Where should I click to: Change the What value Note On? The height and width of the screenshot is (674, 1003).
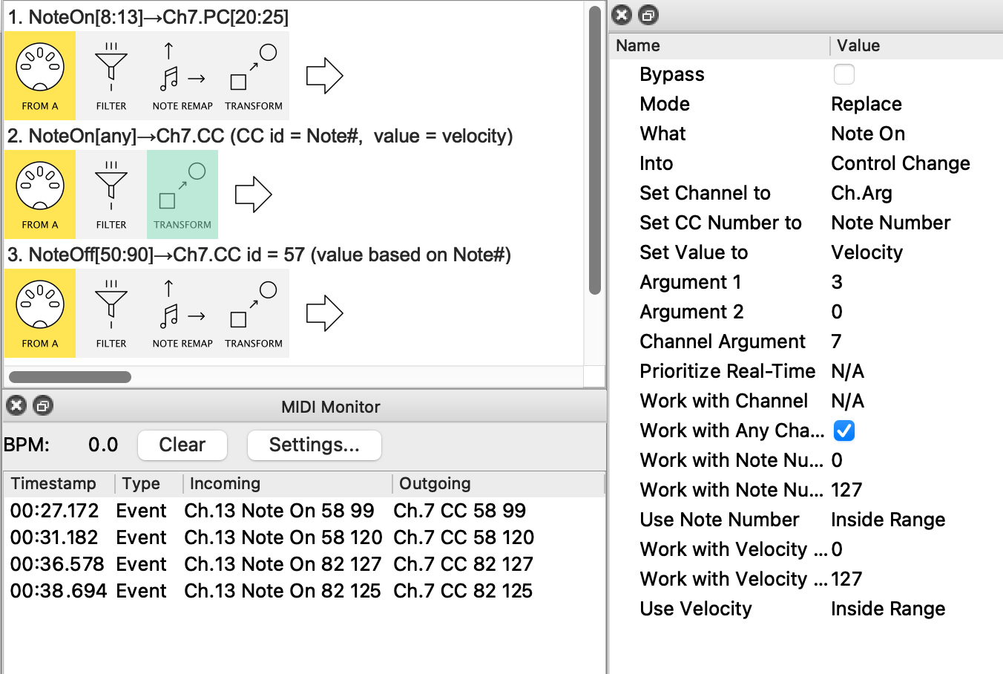tap(867, 134)
